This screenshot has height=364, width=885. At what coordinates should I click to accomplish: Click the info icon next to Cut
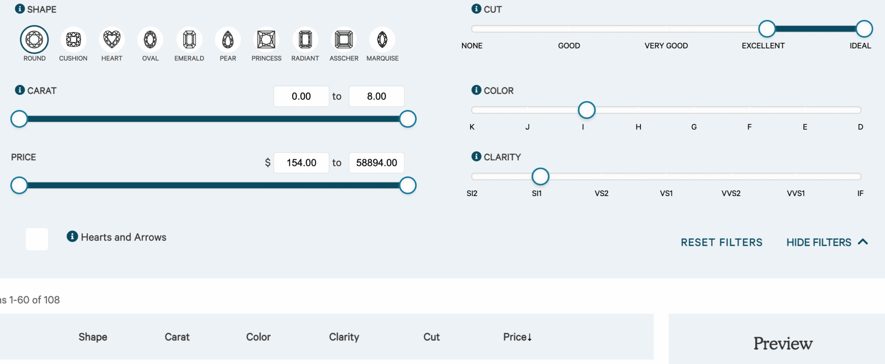click(476, 9)
